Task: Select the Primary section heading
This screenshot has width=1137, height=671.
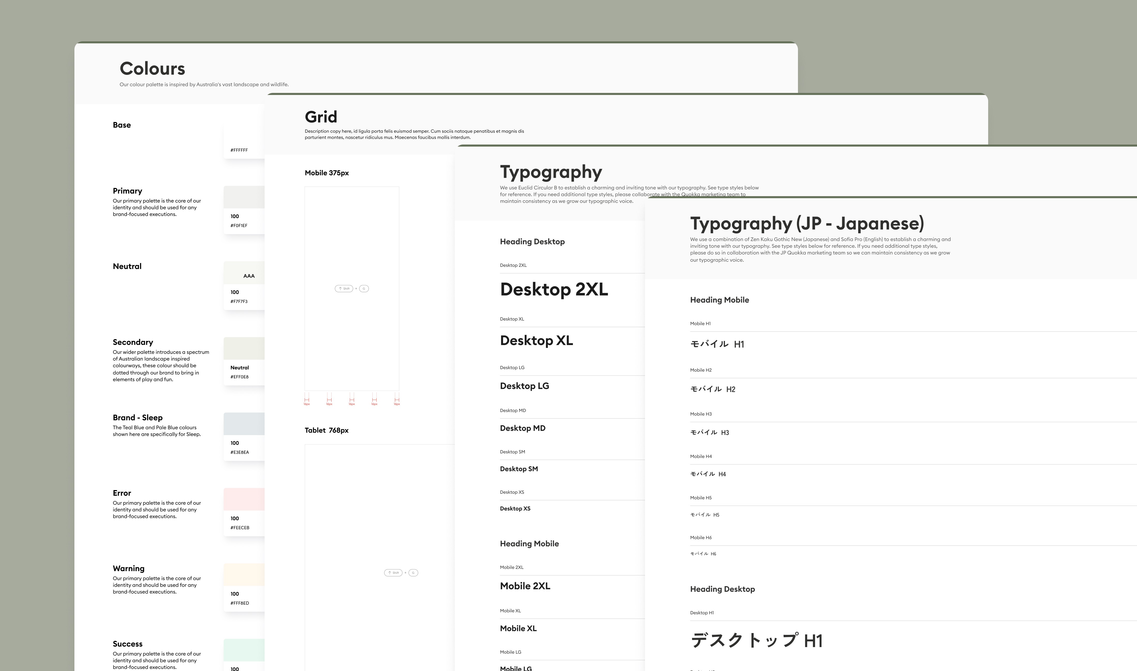Action: (x=127, y=191)
